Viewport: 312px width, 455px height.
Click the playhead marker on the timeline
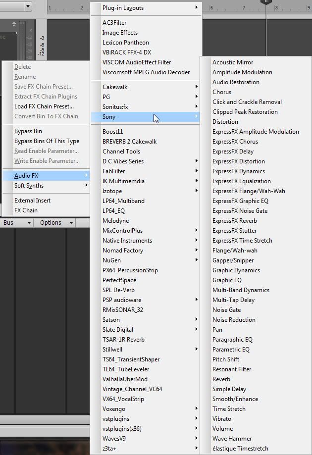click(266, 2)
